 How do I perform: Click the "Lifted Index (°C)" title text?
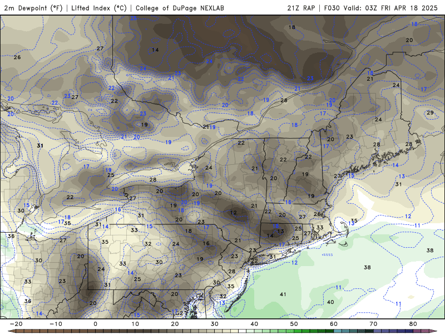99,8
